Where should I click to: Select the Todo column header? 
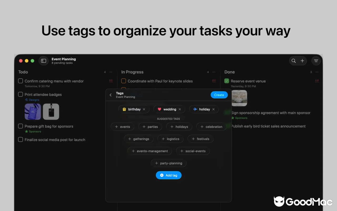[x=23, y=72]
